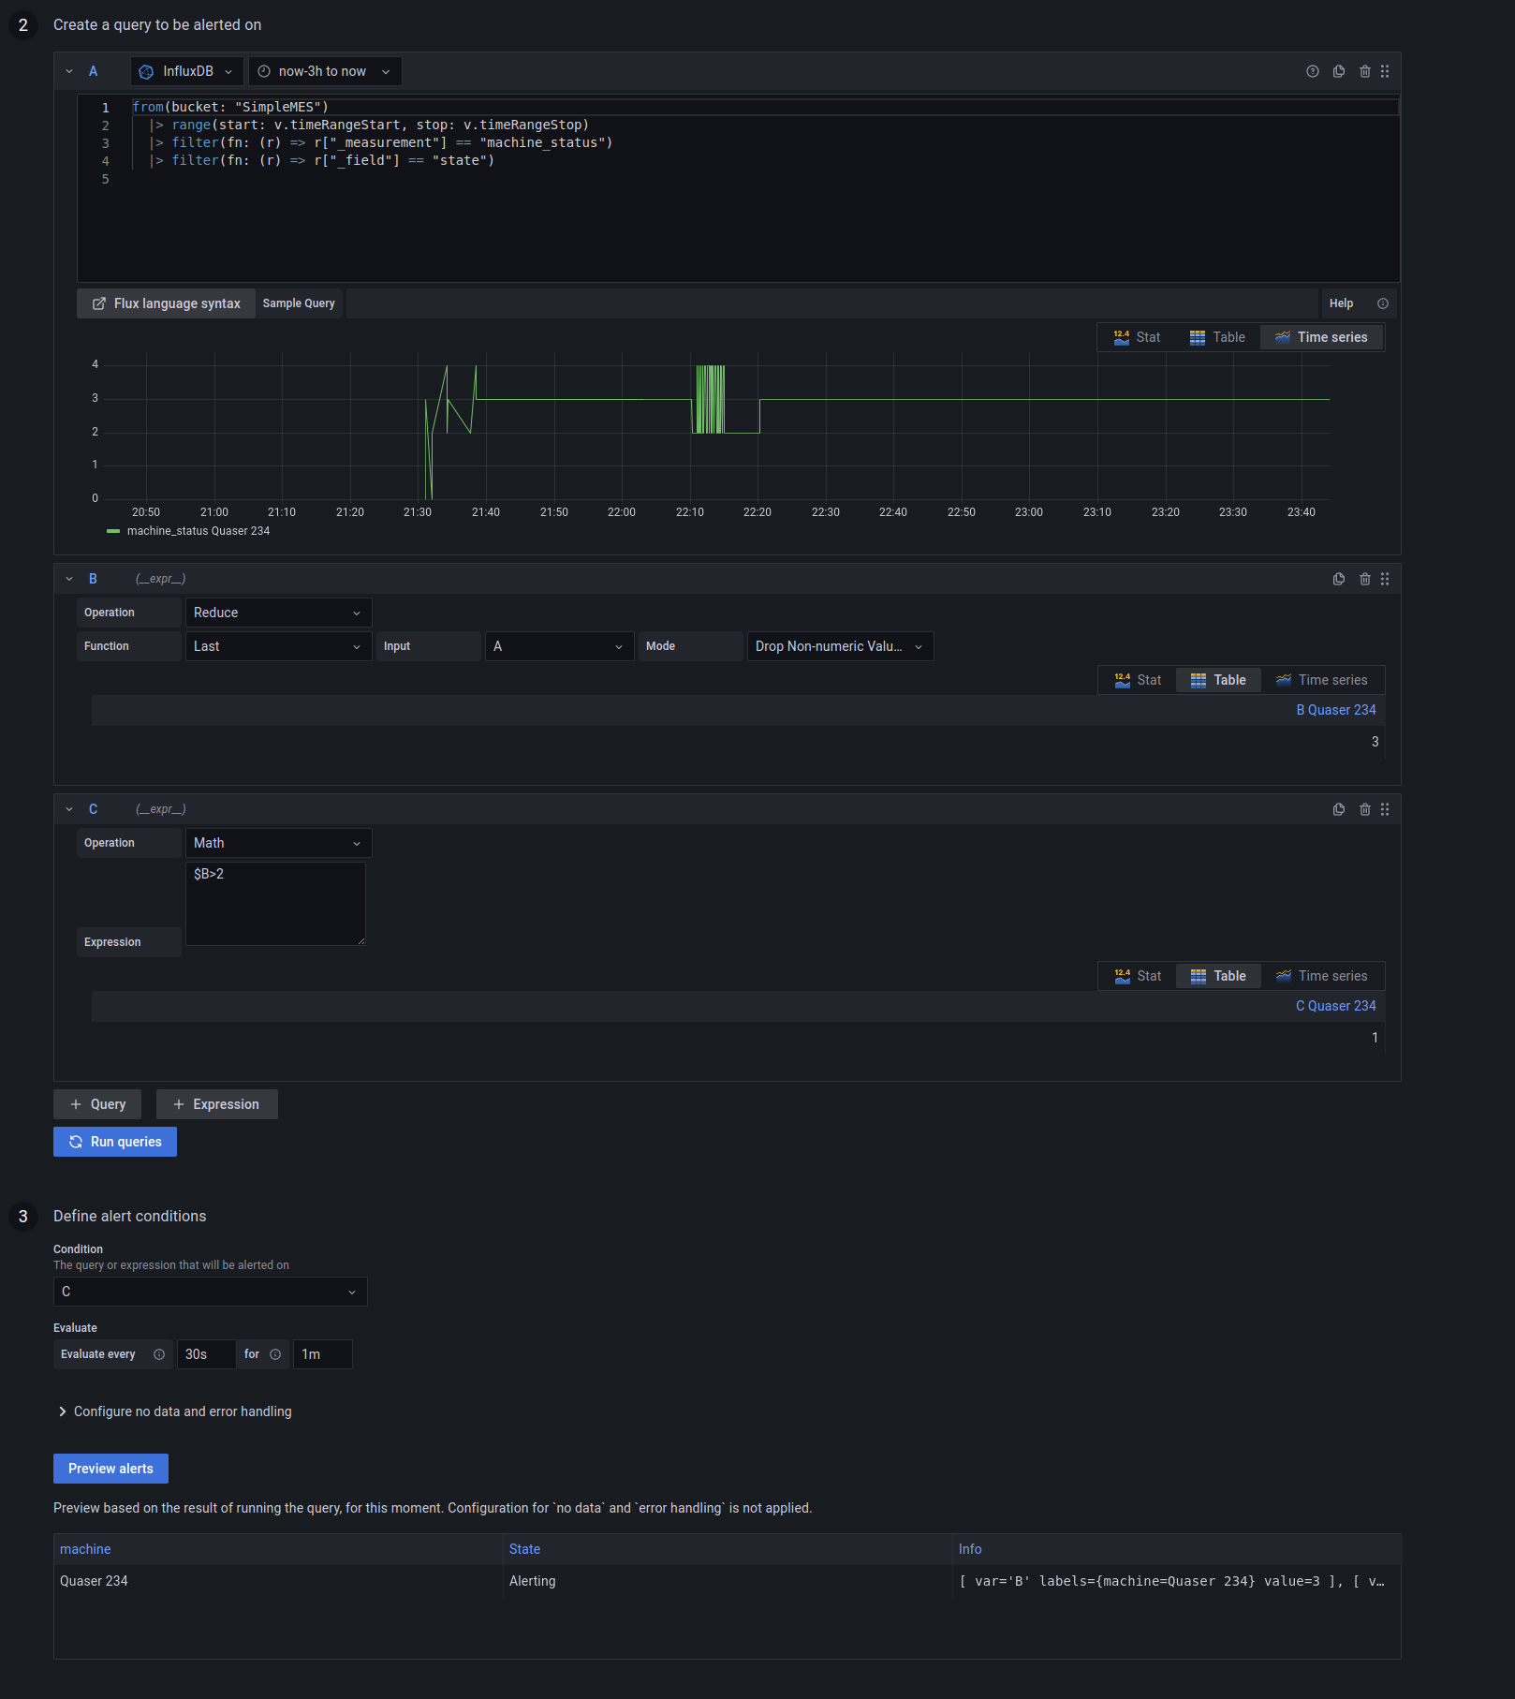Open the Reduce operation dropdown
The width and height of the screenshot is (1515, 1699).
coord(278,613)
